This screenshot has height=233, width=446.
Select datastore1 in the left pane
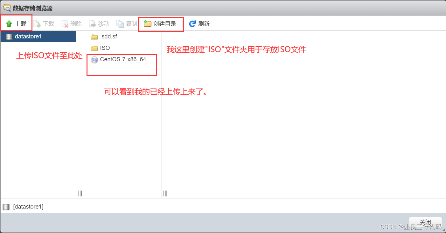(x=38, y=37)
